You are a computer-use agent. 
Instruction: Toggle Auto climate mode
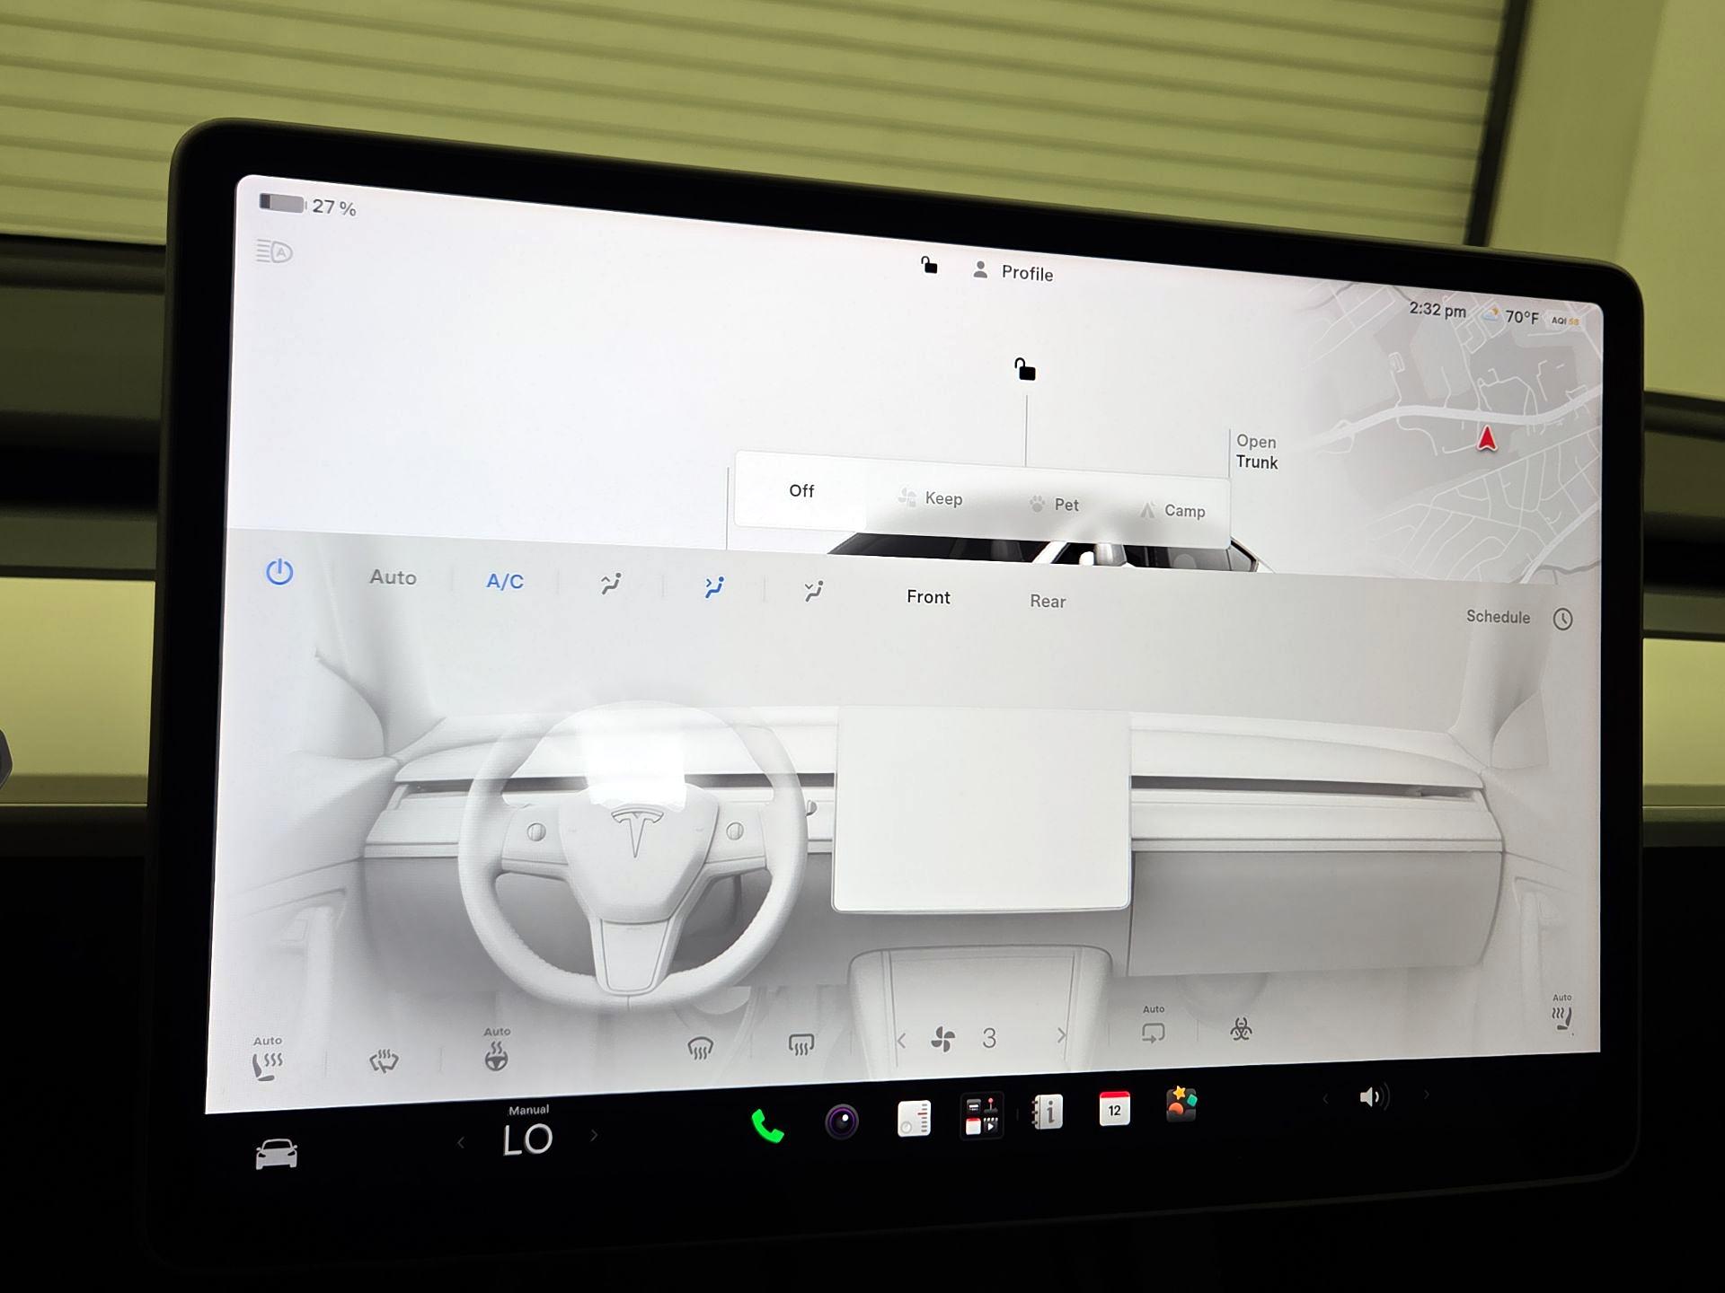coord(393,577)
